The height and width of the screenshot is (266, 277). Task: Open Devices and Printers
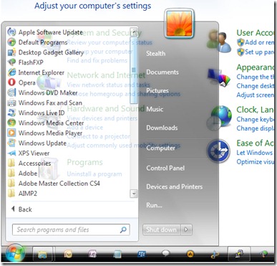tap(174, 186)
